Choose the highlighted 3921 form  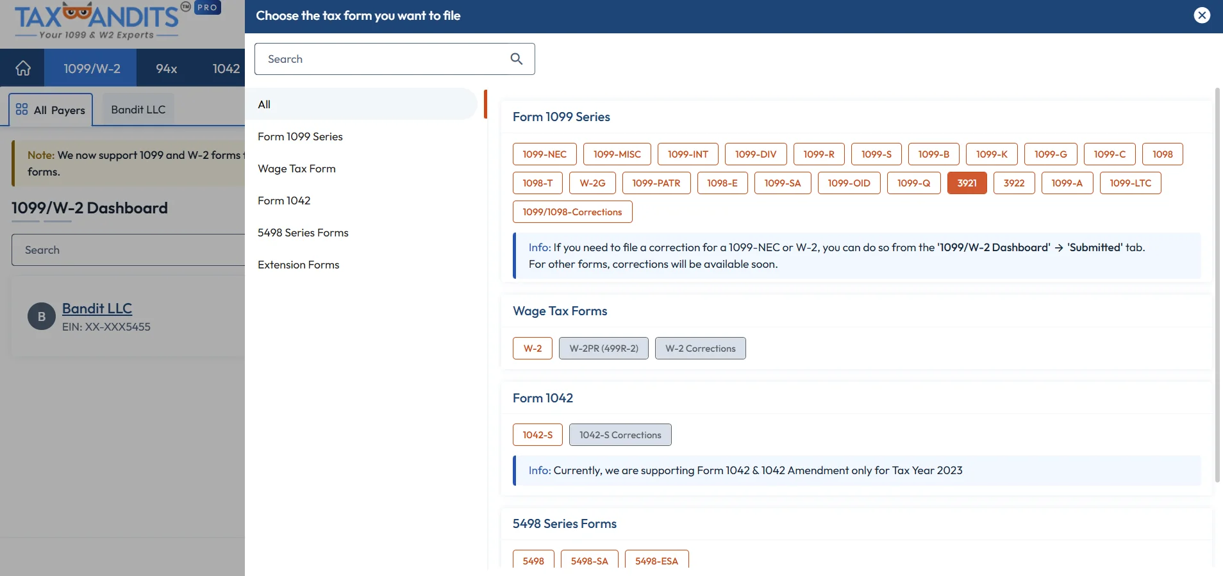(x=967, y=183)
